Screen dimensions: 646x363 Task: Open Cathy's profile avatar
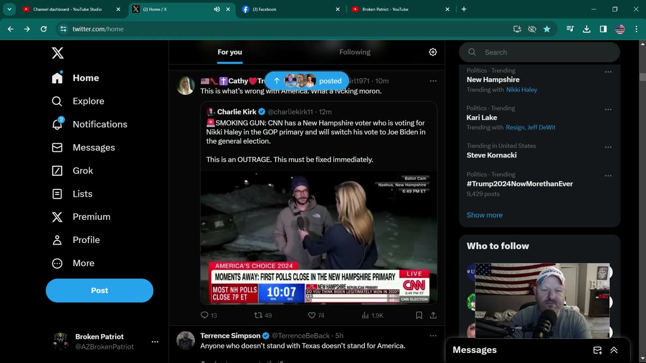tap(186, 86)
